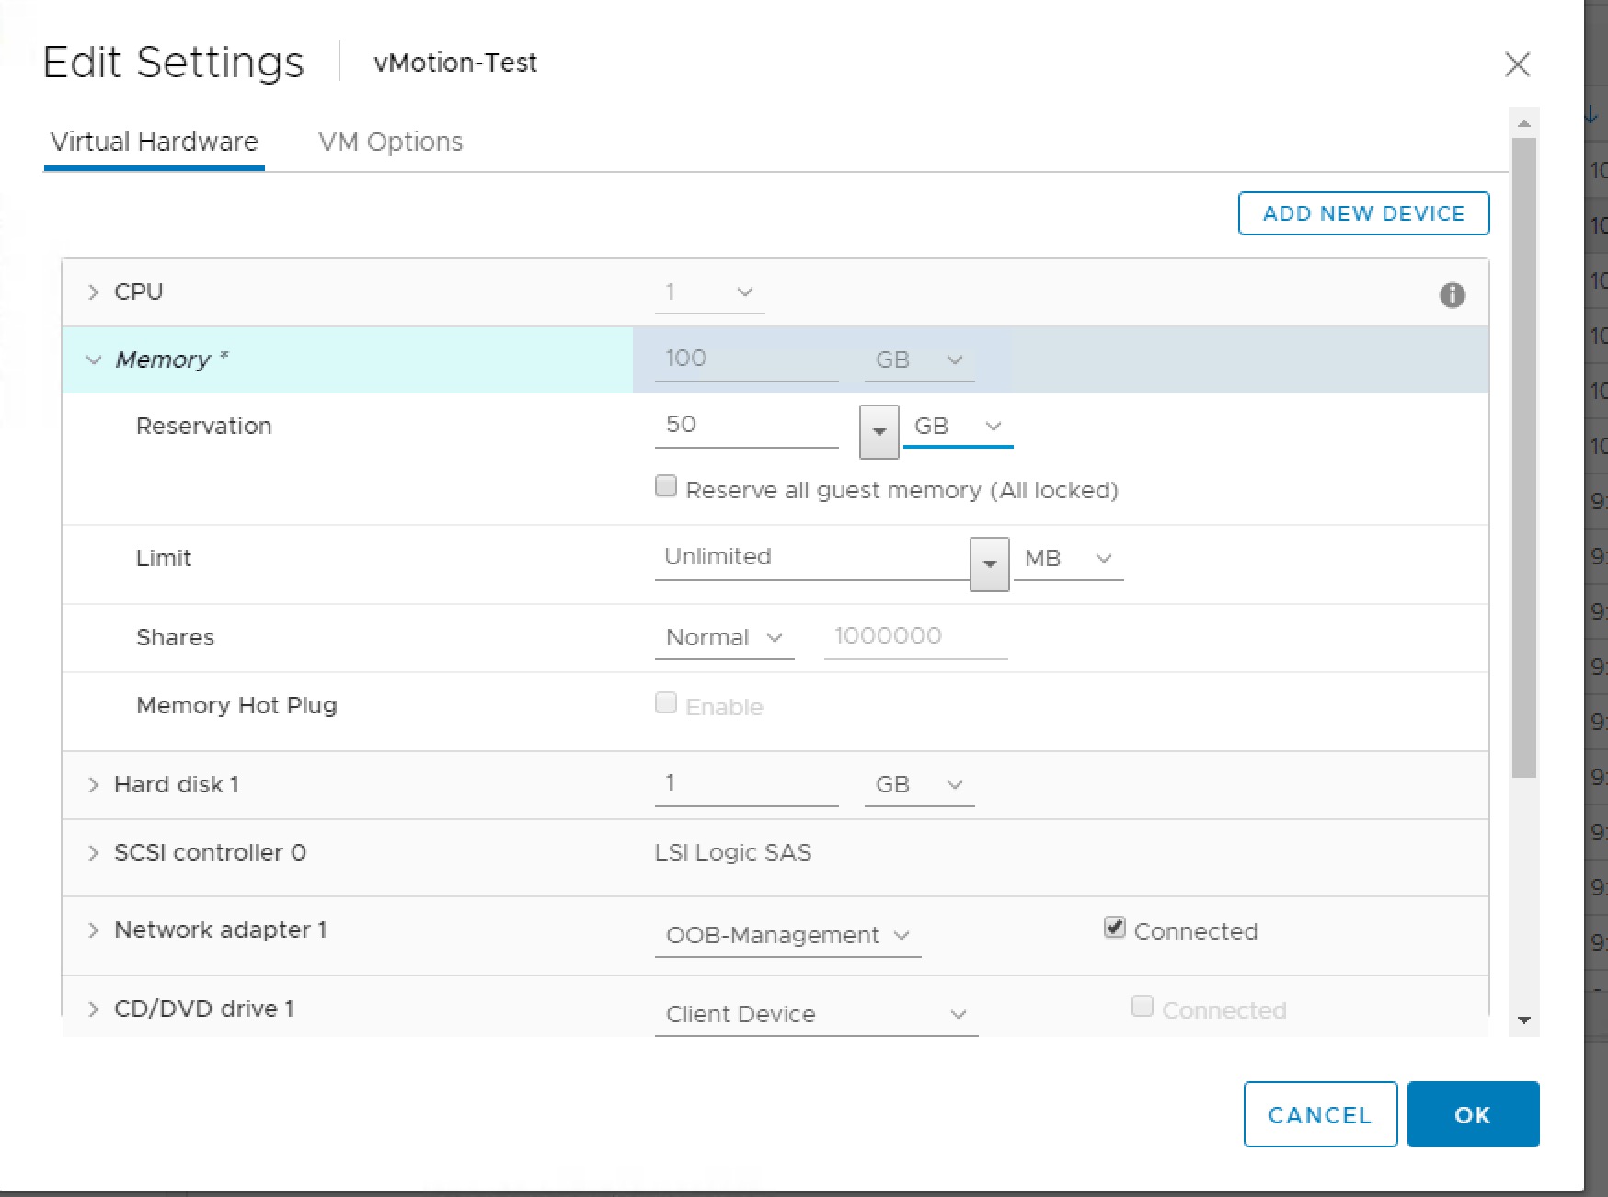The height and width of the screenshot is (1197, 1608).
Task: Expand Network adapter 1 details
Action: 93,929
